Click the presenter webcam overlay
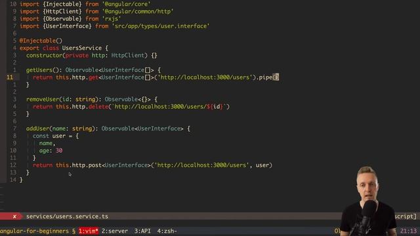 pos(368,201)
